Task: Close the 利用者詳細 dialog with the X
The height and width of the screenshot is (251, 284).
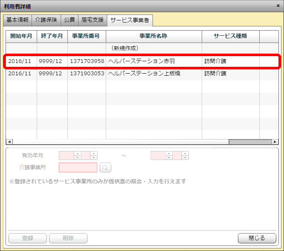Action: point(278,6)
